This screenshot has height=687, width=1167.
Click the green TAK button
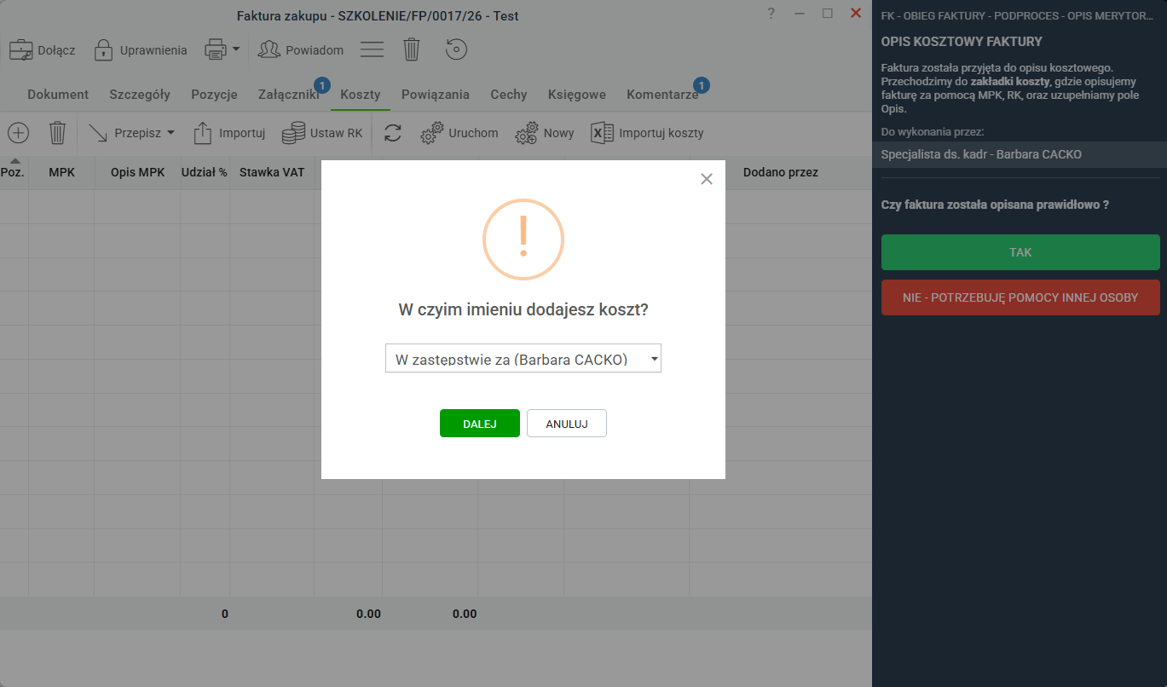1020,252
